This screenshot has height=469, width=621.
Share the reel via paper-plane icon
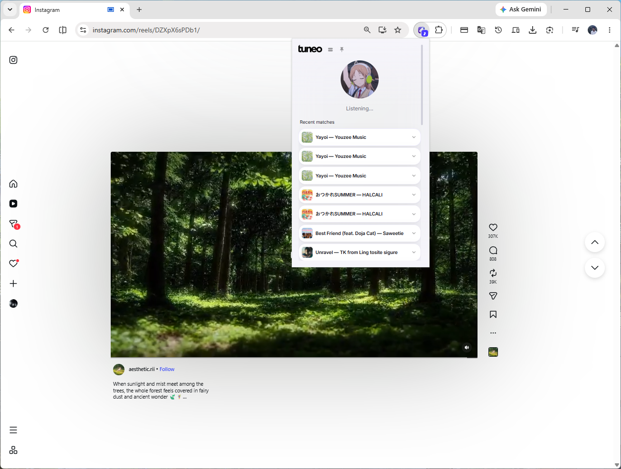493,296
